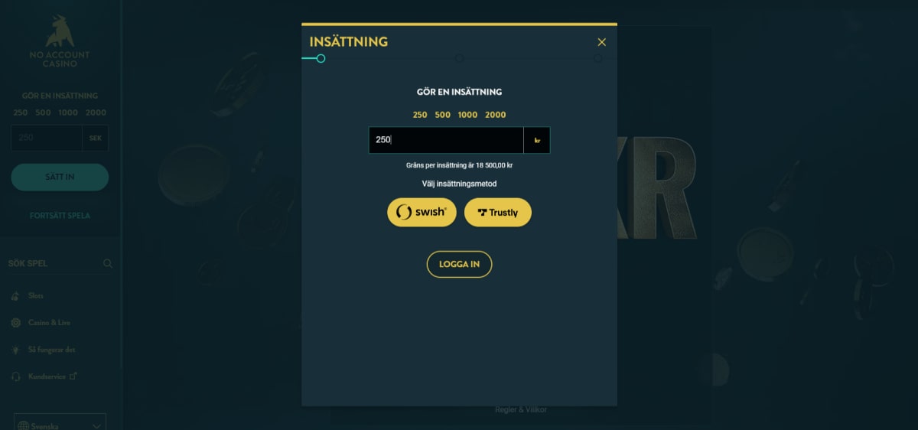Image resolution: width=918 pixels, height=430 pixels.
Task: Click the SEK currency label in sidebar
Action: (x=96, y=138)
